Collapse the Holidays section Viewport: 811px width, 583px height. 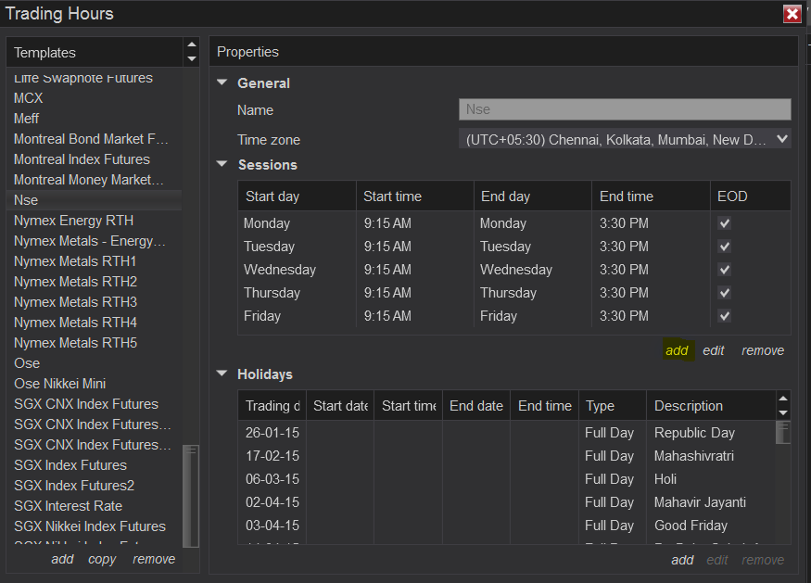point(222,374)
